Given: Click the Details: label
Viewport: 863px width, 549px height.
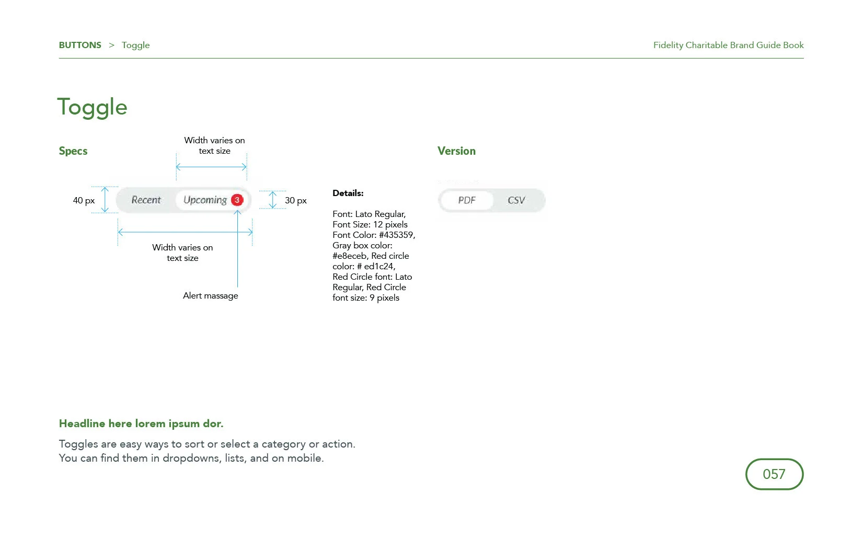Looking at the screenshot, I should [x=348, y=193].
